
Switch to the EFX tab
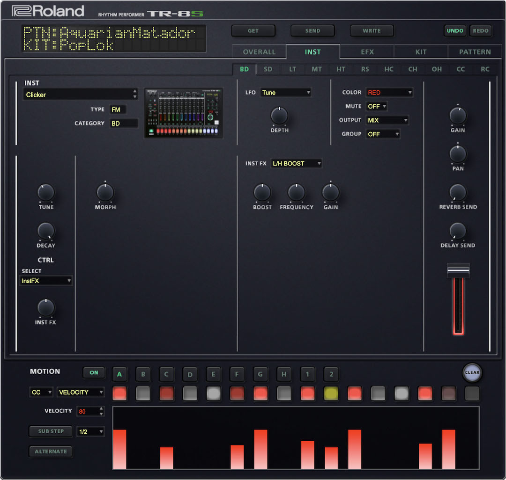[x=367, y=52]
